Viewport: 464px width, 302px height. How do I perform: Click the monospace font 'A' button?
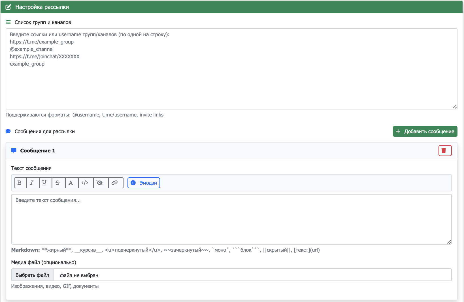(x=71, y=183)
